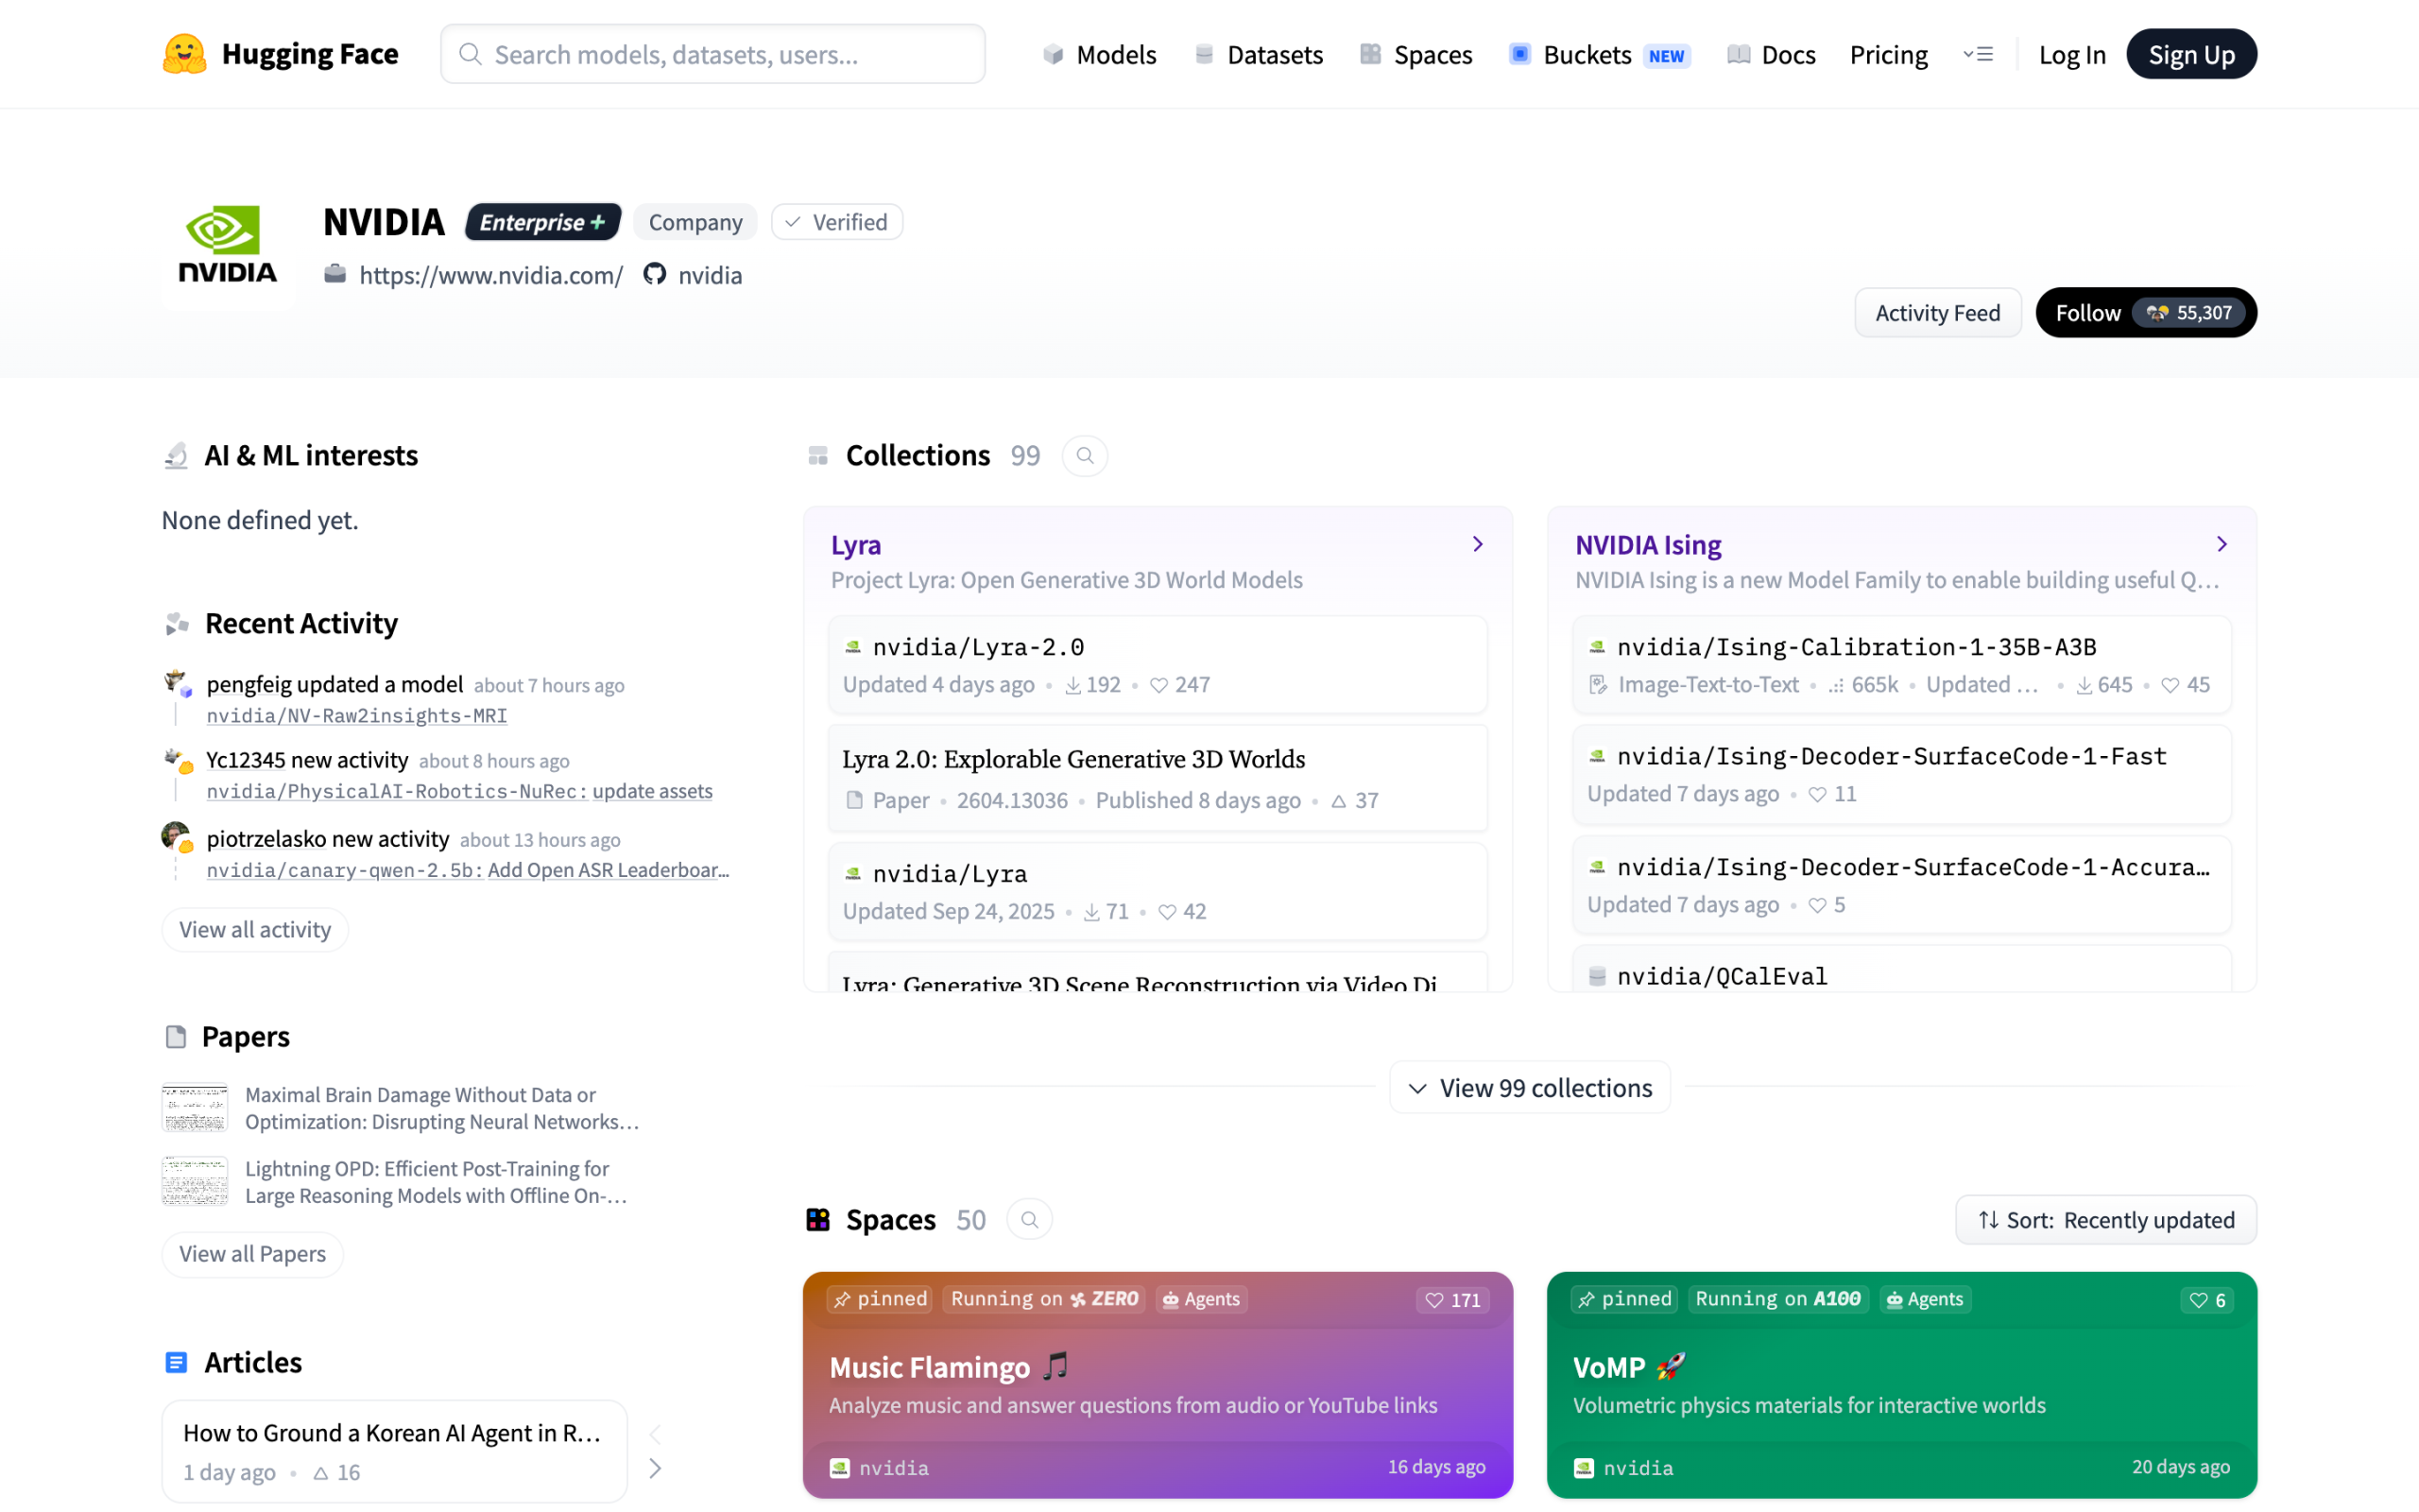Viewport: 2419px width, 1512px height.
Task: Click the Spaces search magnifier icon
Action: tap(1029, 1220)
